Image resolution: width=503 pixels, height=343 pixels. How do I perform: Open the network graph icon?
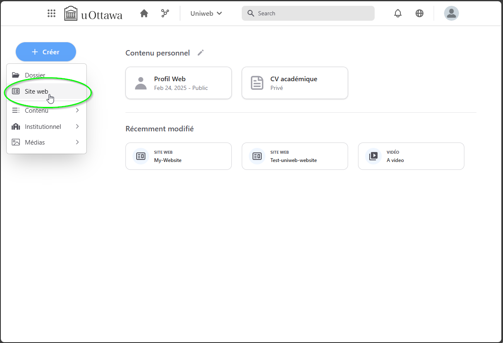[165, 13]
